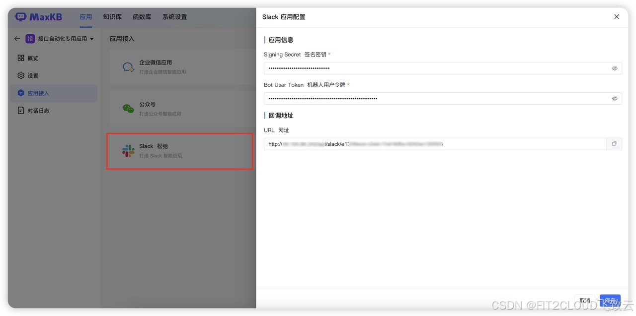Open 对话日志 in the sidebar
Screen dimensions: 636x316
tap(54, 110)
